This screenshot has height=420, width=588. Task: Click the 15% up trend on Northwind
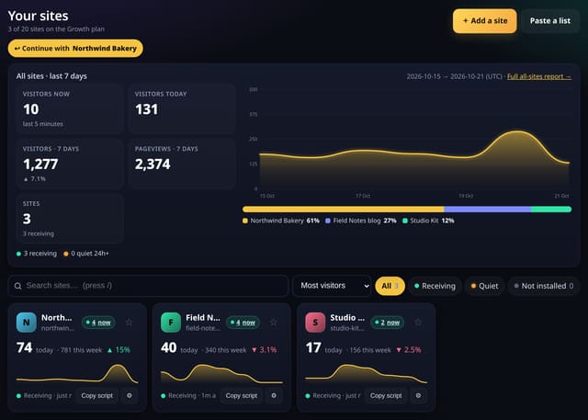[119, 350]
